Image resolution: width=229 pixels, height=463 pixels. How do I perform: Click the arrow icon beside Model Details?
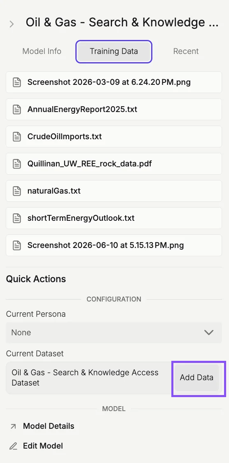tap(13, 426)
